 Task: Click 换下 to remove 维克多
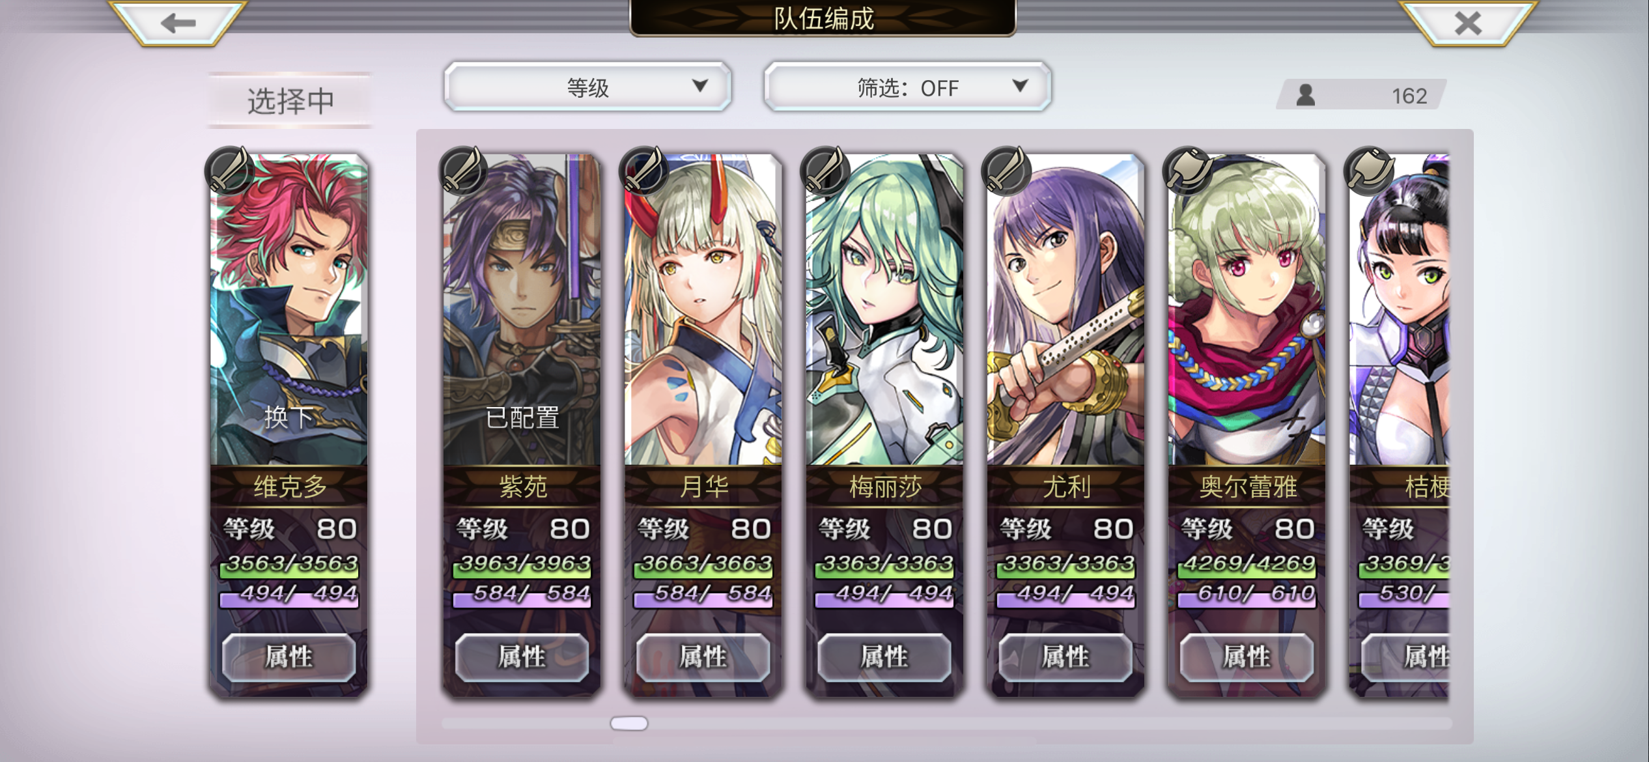pos(289,417)
